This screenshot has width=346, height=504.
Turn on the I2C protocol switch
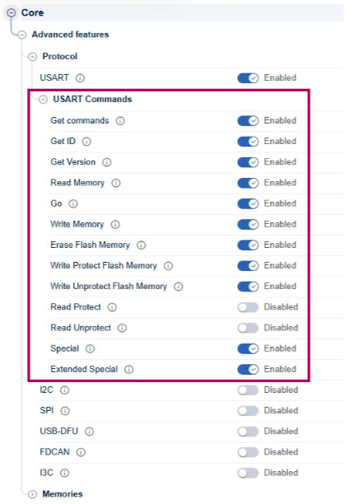[248, 390]
